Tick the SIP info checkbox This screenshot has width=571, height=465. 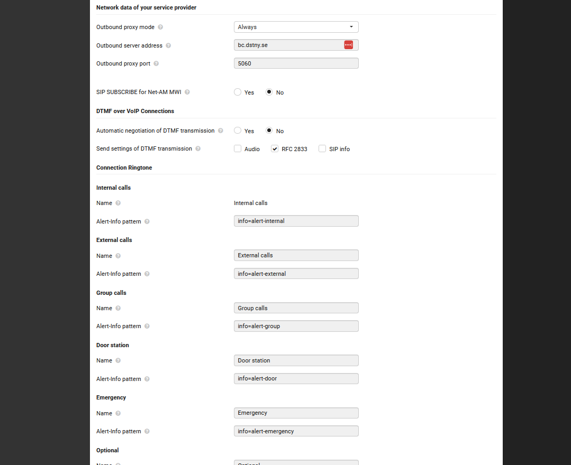point(322,149)
